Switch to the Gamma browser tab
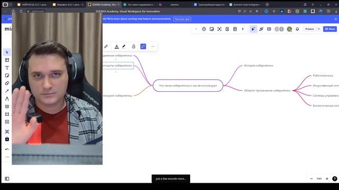The image size is (339, 190). pyautogui.click(x=174, y=5)
